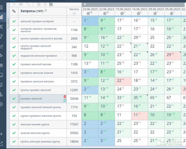Open the bar chart section in sidebar

(x=1, y=17)
